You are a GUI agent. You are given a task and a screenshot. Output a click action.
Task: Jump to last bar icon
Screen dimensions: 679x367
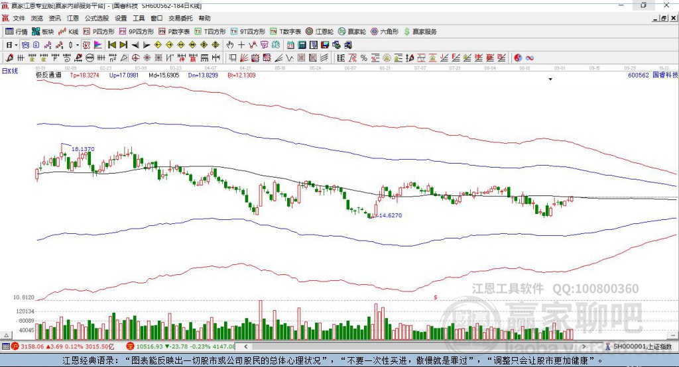tap(123, 45)
